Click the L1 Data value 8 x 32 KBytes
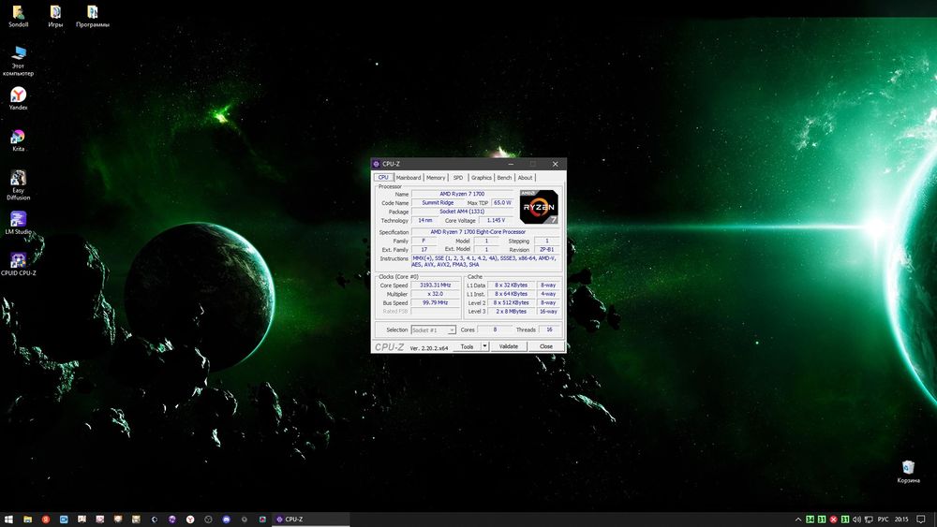Screen dimensions: 937x527 click(511, 285)
